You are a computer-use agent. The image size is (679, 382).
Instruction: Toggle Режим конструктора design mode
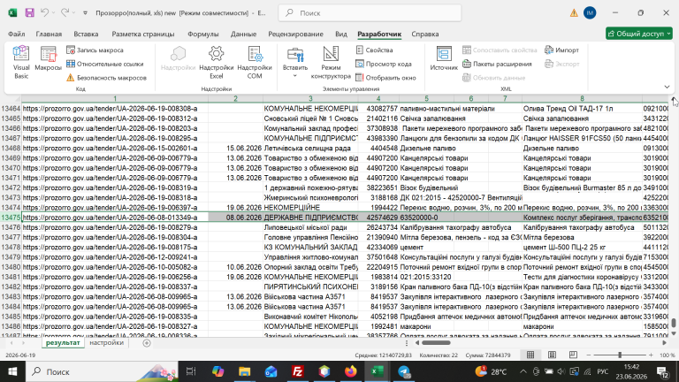[331, 63]
